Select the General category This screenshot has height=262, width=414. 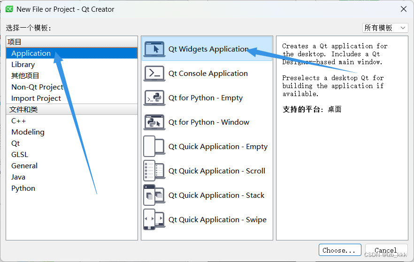pos(72,166)
